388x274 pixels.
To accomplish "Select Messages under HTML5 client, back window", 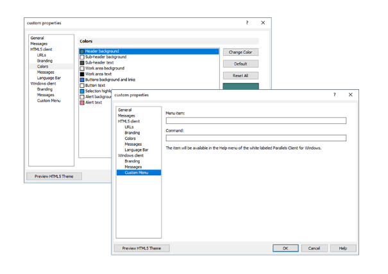I will tap(46, 73).
